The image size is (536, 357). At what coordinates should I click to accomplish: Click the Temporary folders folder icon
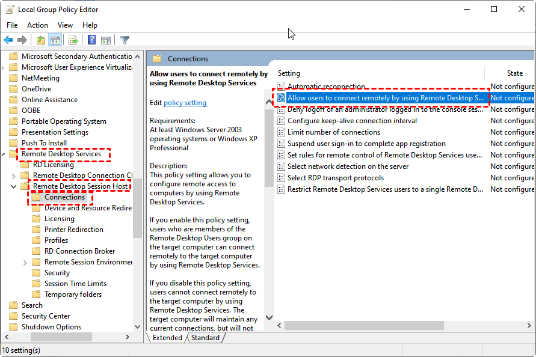(36, 294)
